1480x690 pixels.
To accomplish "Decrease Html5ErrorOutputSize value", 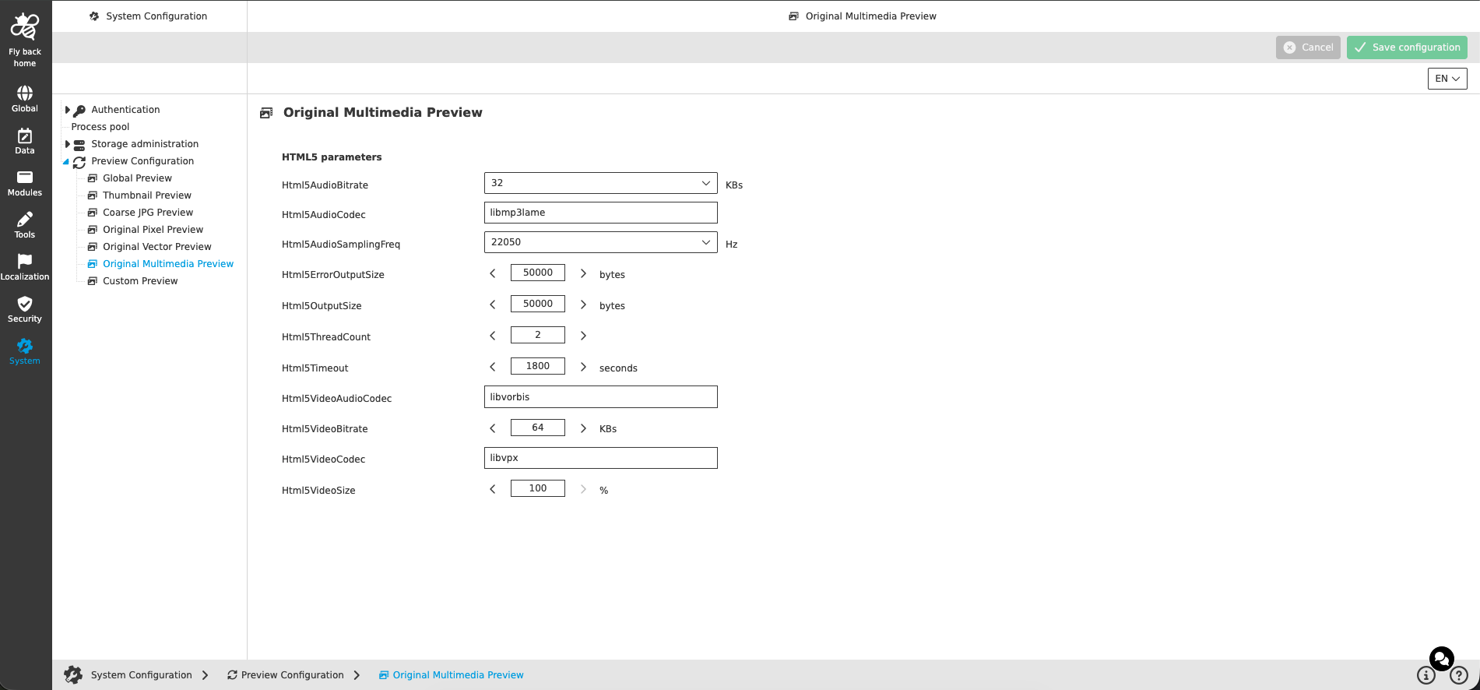I will 493,273.
